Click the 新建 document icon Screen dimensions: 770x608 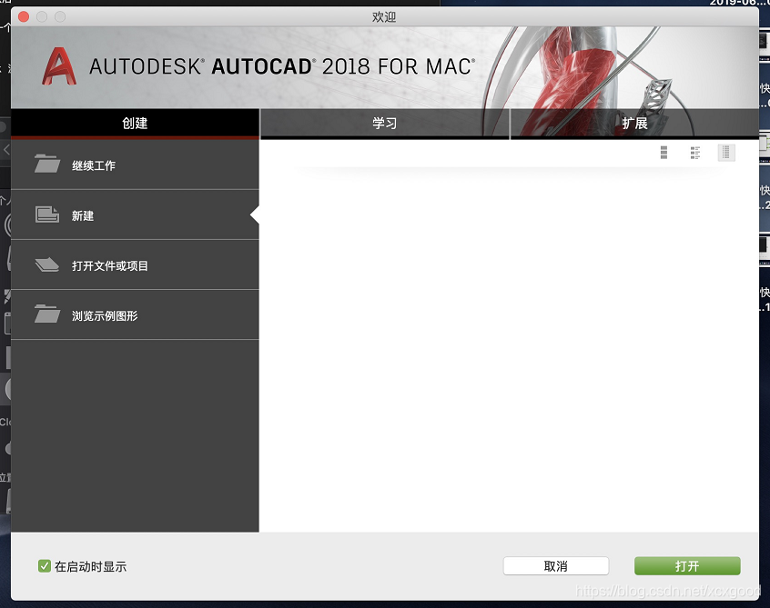point(47,214)
